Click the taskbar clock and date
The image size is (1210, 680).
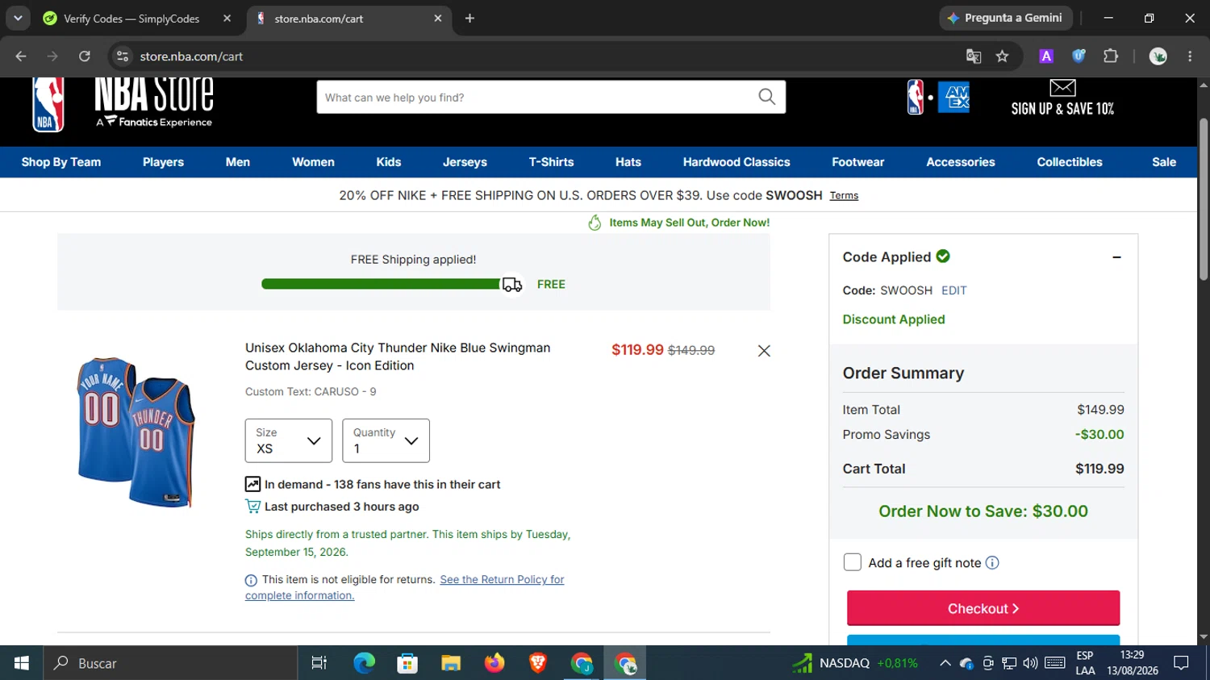1133,663
